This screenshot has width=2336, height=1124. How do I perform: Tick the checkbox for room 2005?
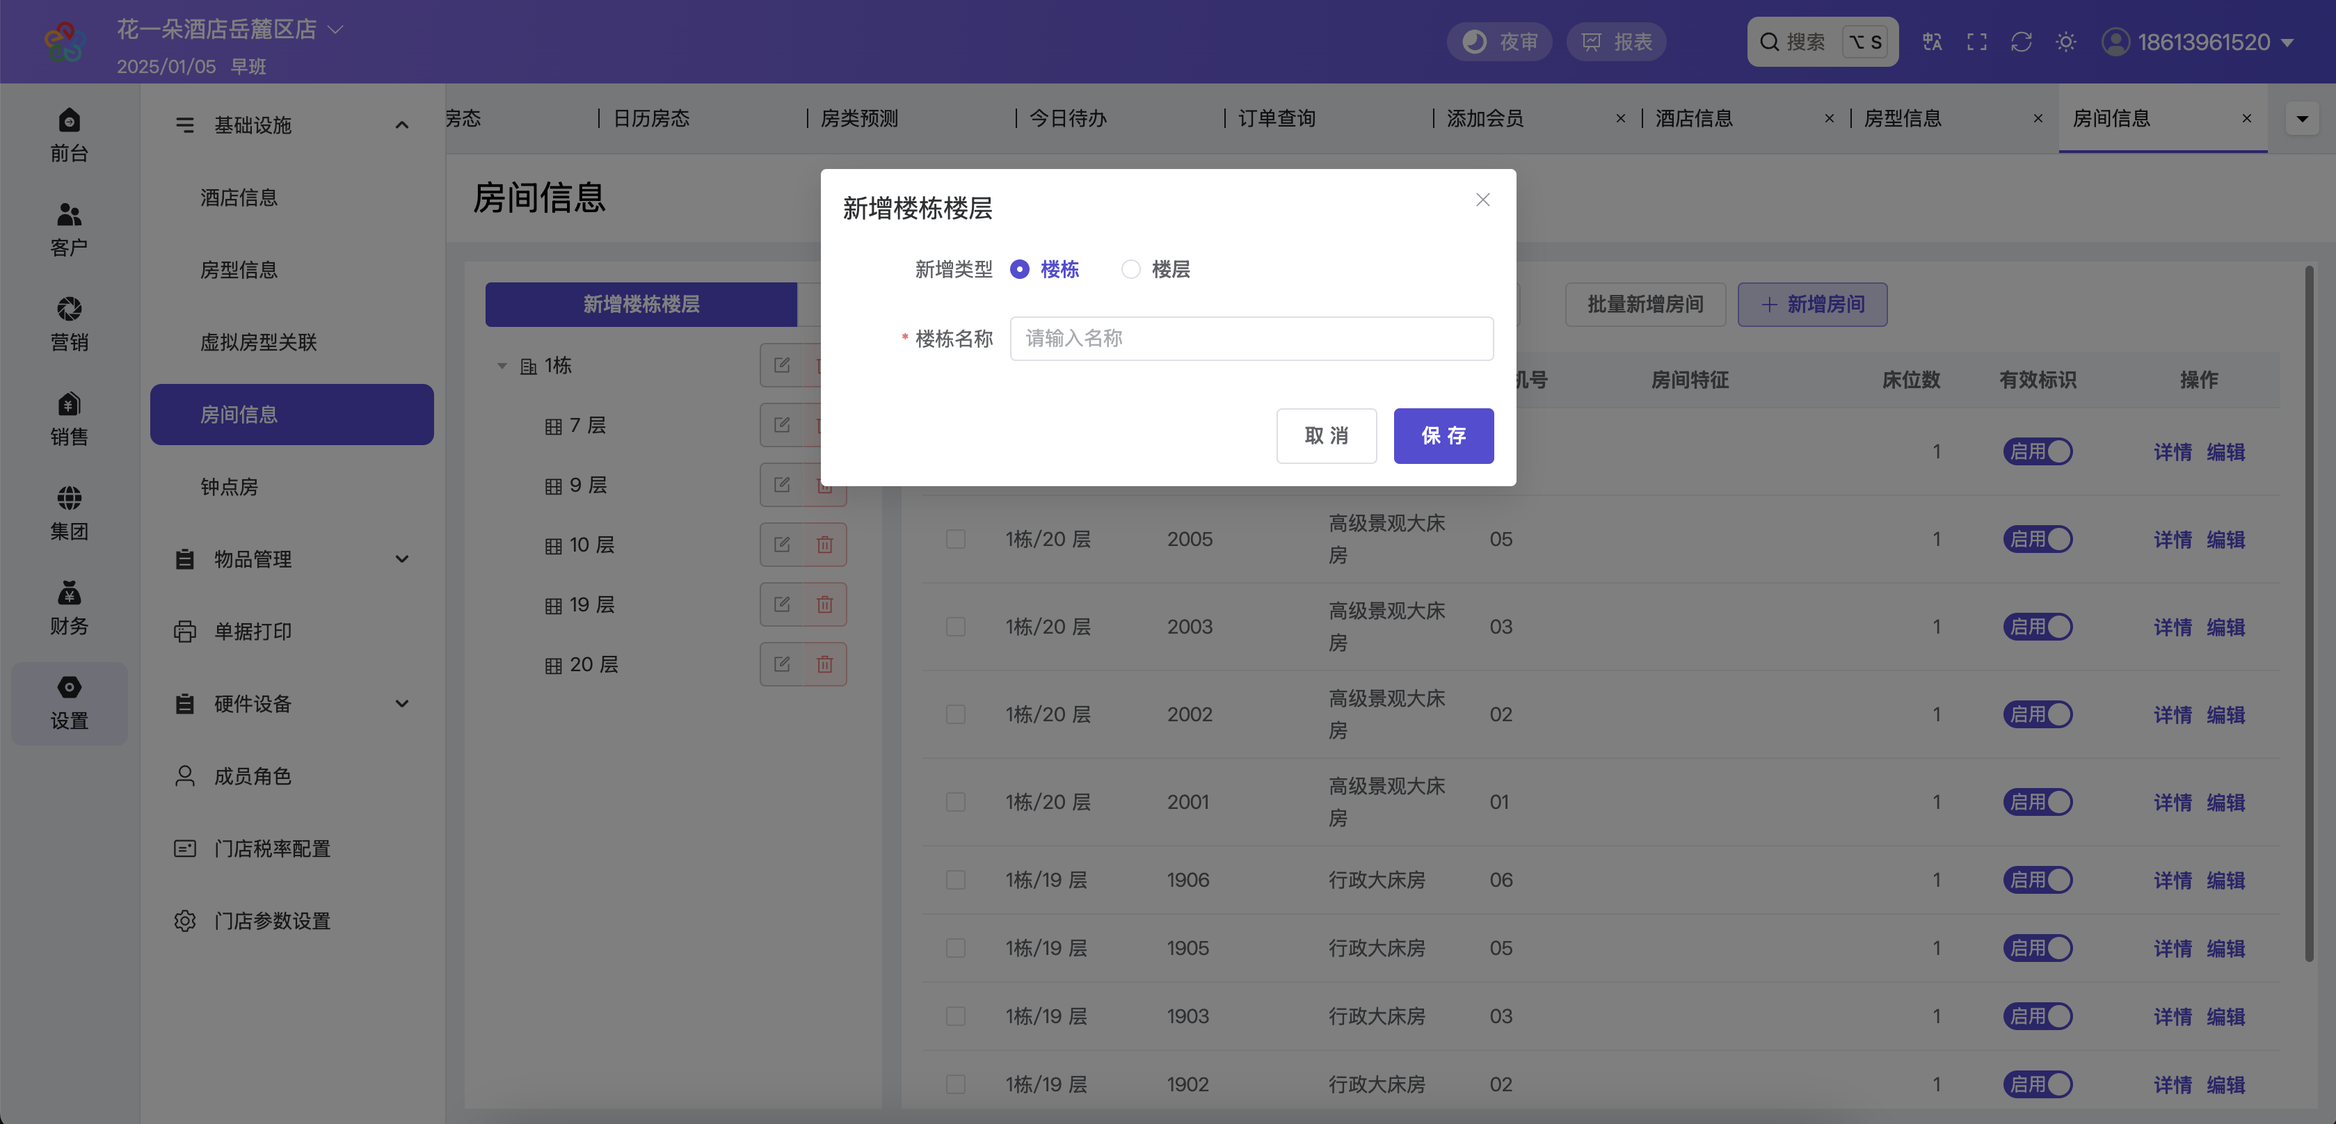coord(956,539)
